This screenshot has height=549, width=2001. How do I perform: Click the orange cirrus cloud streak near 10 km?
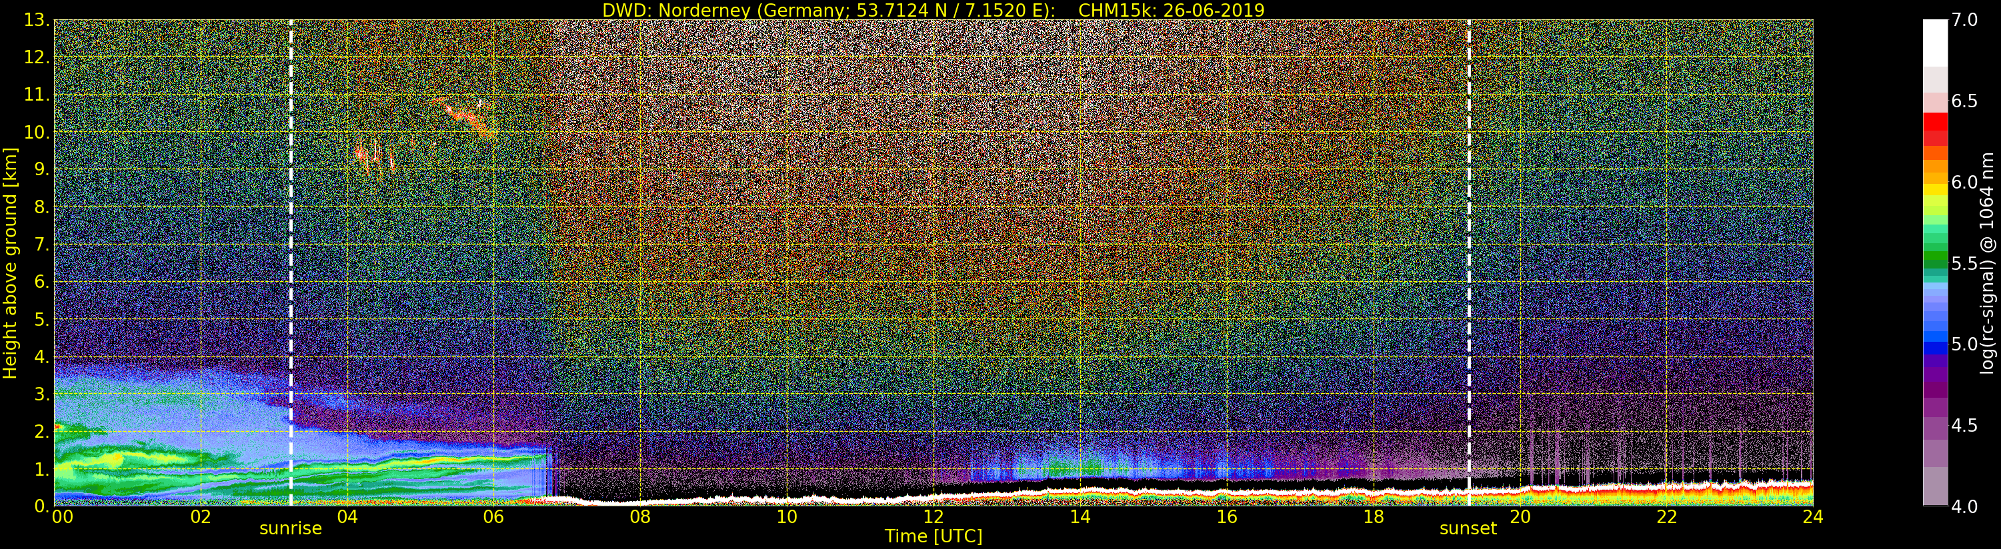466,117
